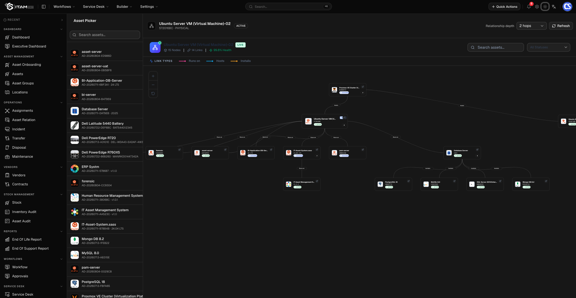Open the Workflows top menu
Image resolution: width=576 pixels, height=298 pixels.
[64, 7]
